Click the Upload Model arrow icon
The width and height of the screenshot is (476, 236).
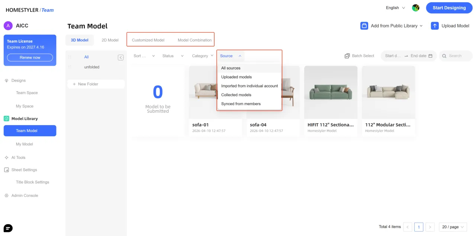[435, 26]
